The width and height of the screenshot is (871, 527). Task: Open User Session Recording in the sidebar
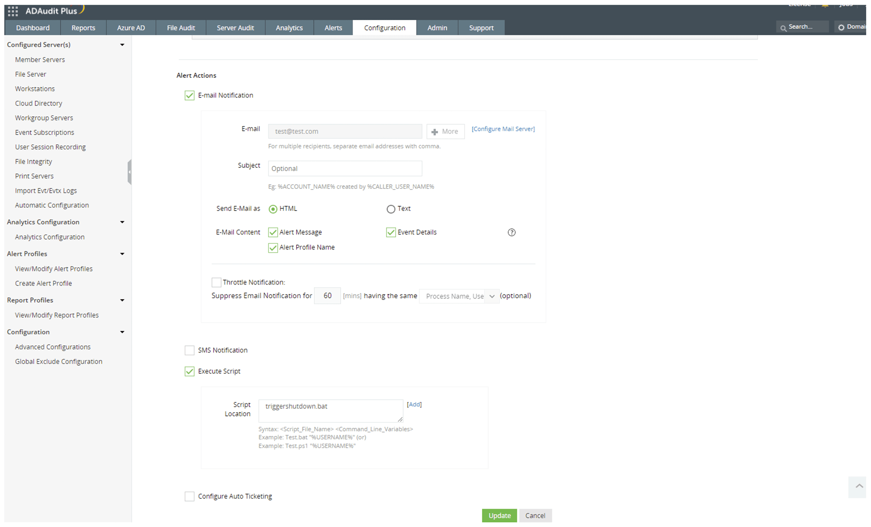coord(50,147)
